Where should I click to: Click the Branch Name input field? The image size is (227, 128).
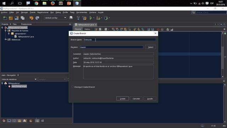pos(120,39)
